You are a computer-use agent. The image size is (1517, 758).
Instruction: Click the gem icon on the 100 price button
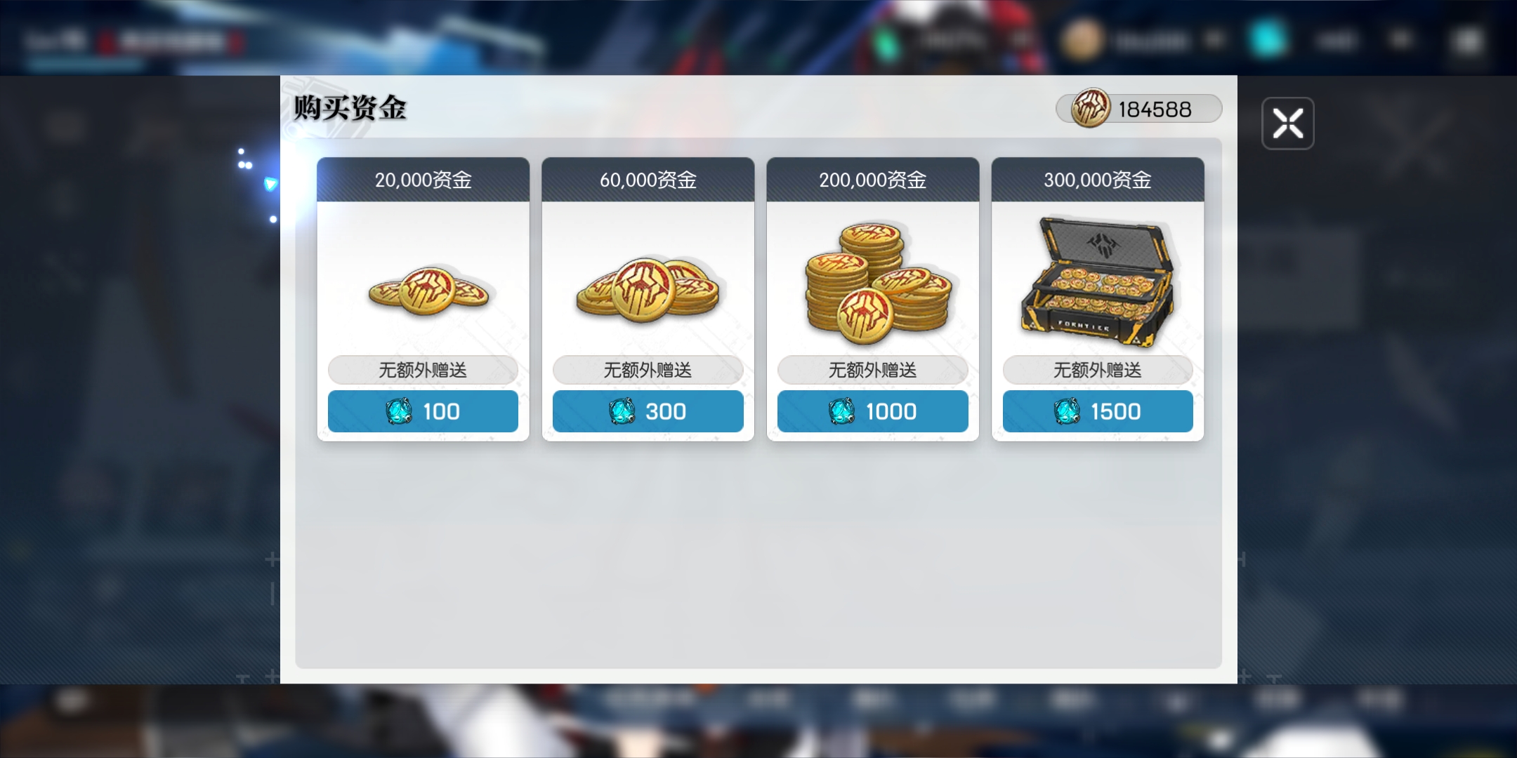[399, 411]
